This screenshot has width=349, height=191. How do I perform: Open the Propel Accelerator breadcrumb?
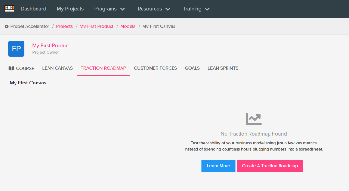[x=30, y=26]
